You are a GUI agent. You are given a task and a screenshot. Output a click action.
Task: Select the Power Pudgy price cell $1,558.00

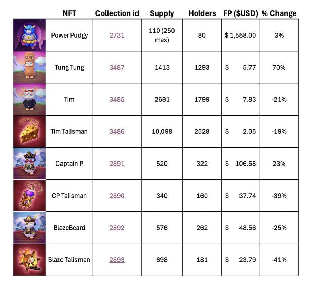(x=240, y=35)
